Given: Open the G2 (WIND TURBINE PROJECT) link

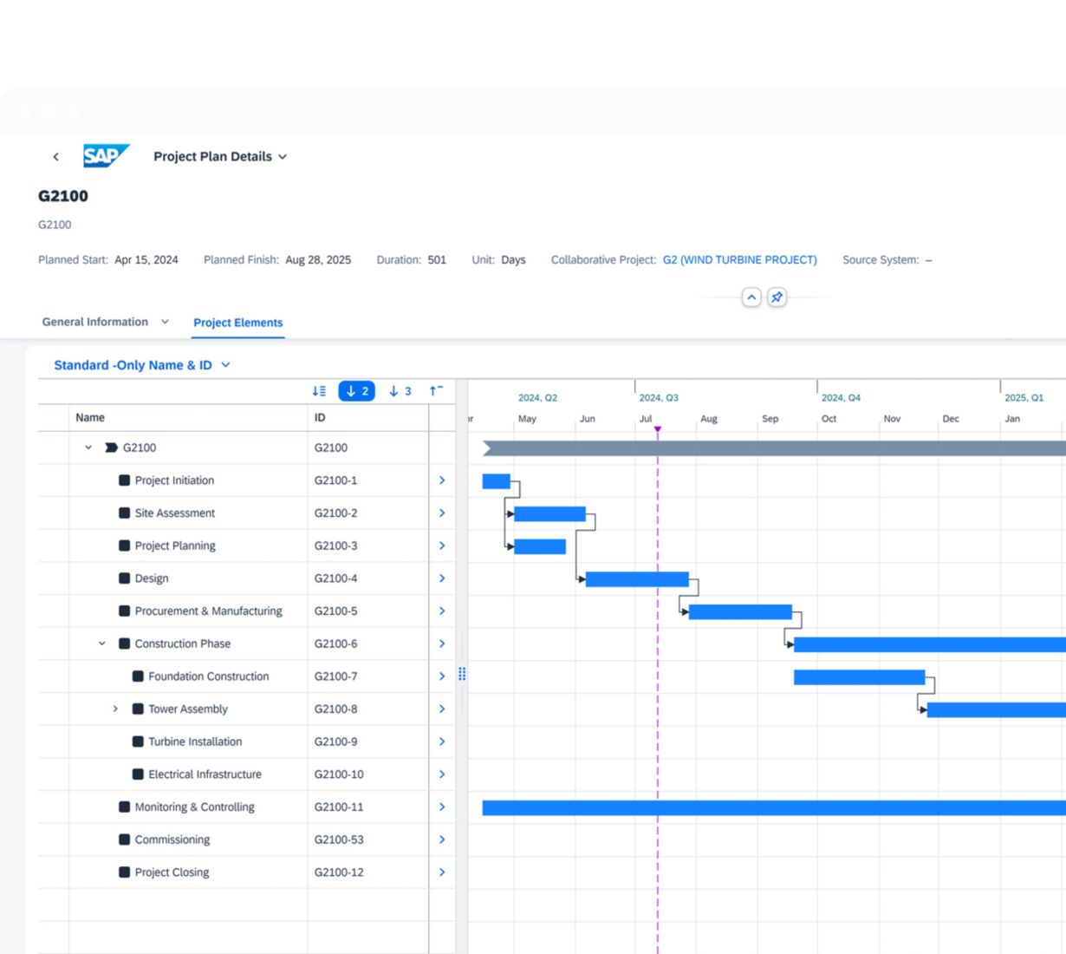Looking at the screenshot, I should (739, 260).
